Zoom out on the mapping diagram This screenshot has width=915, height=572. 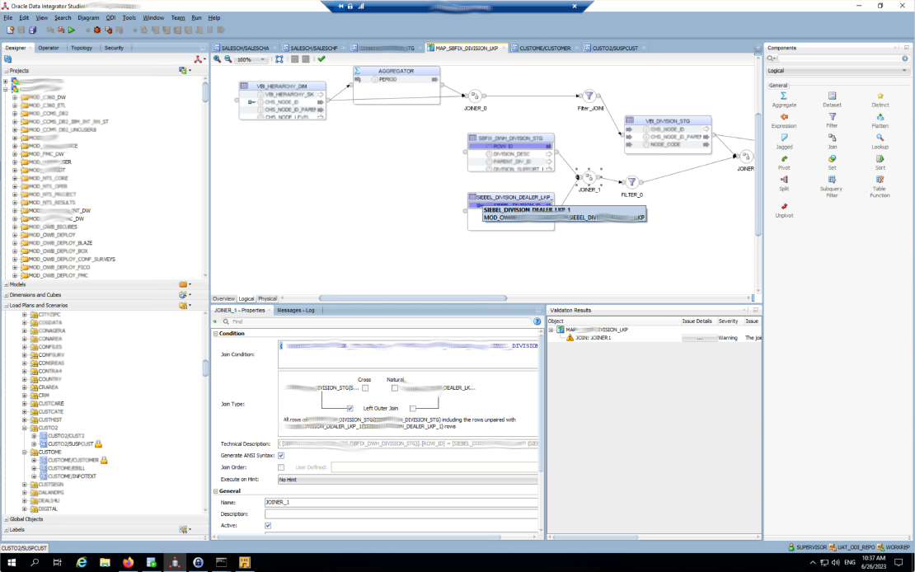tap(228, 59)
